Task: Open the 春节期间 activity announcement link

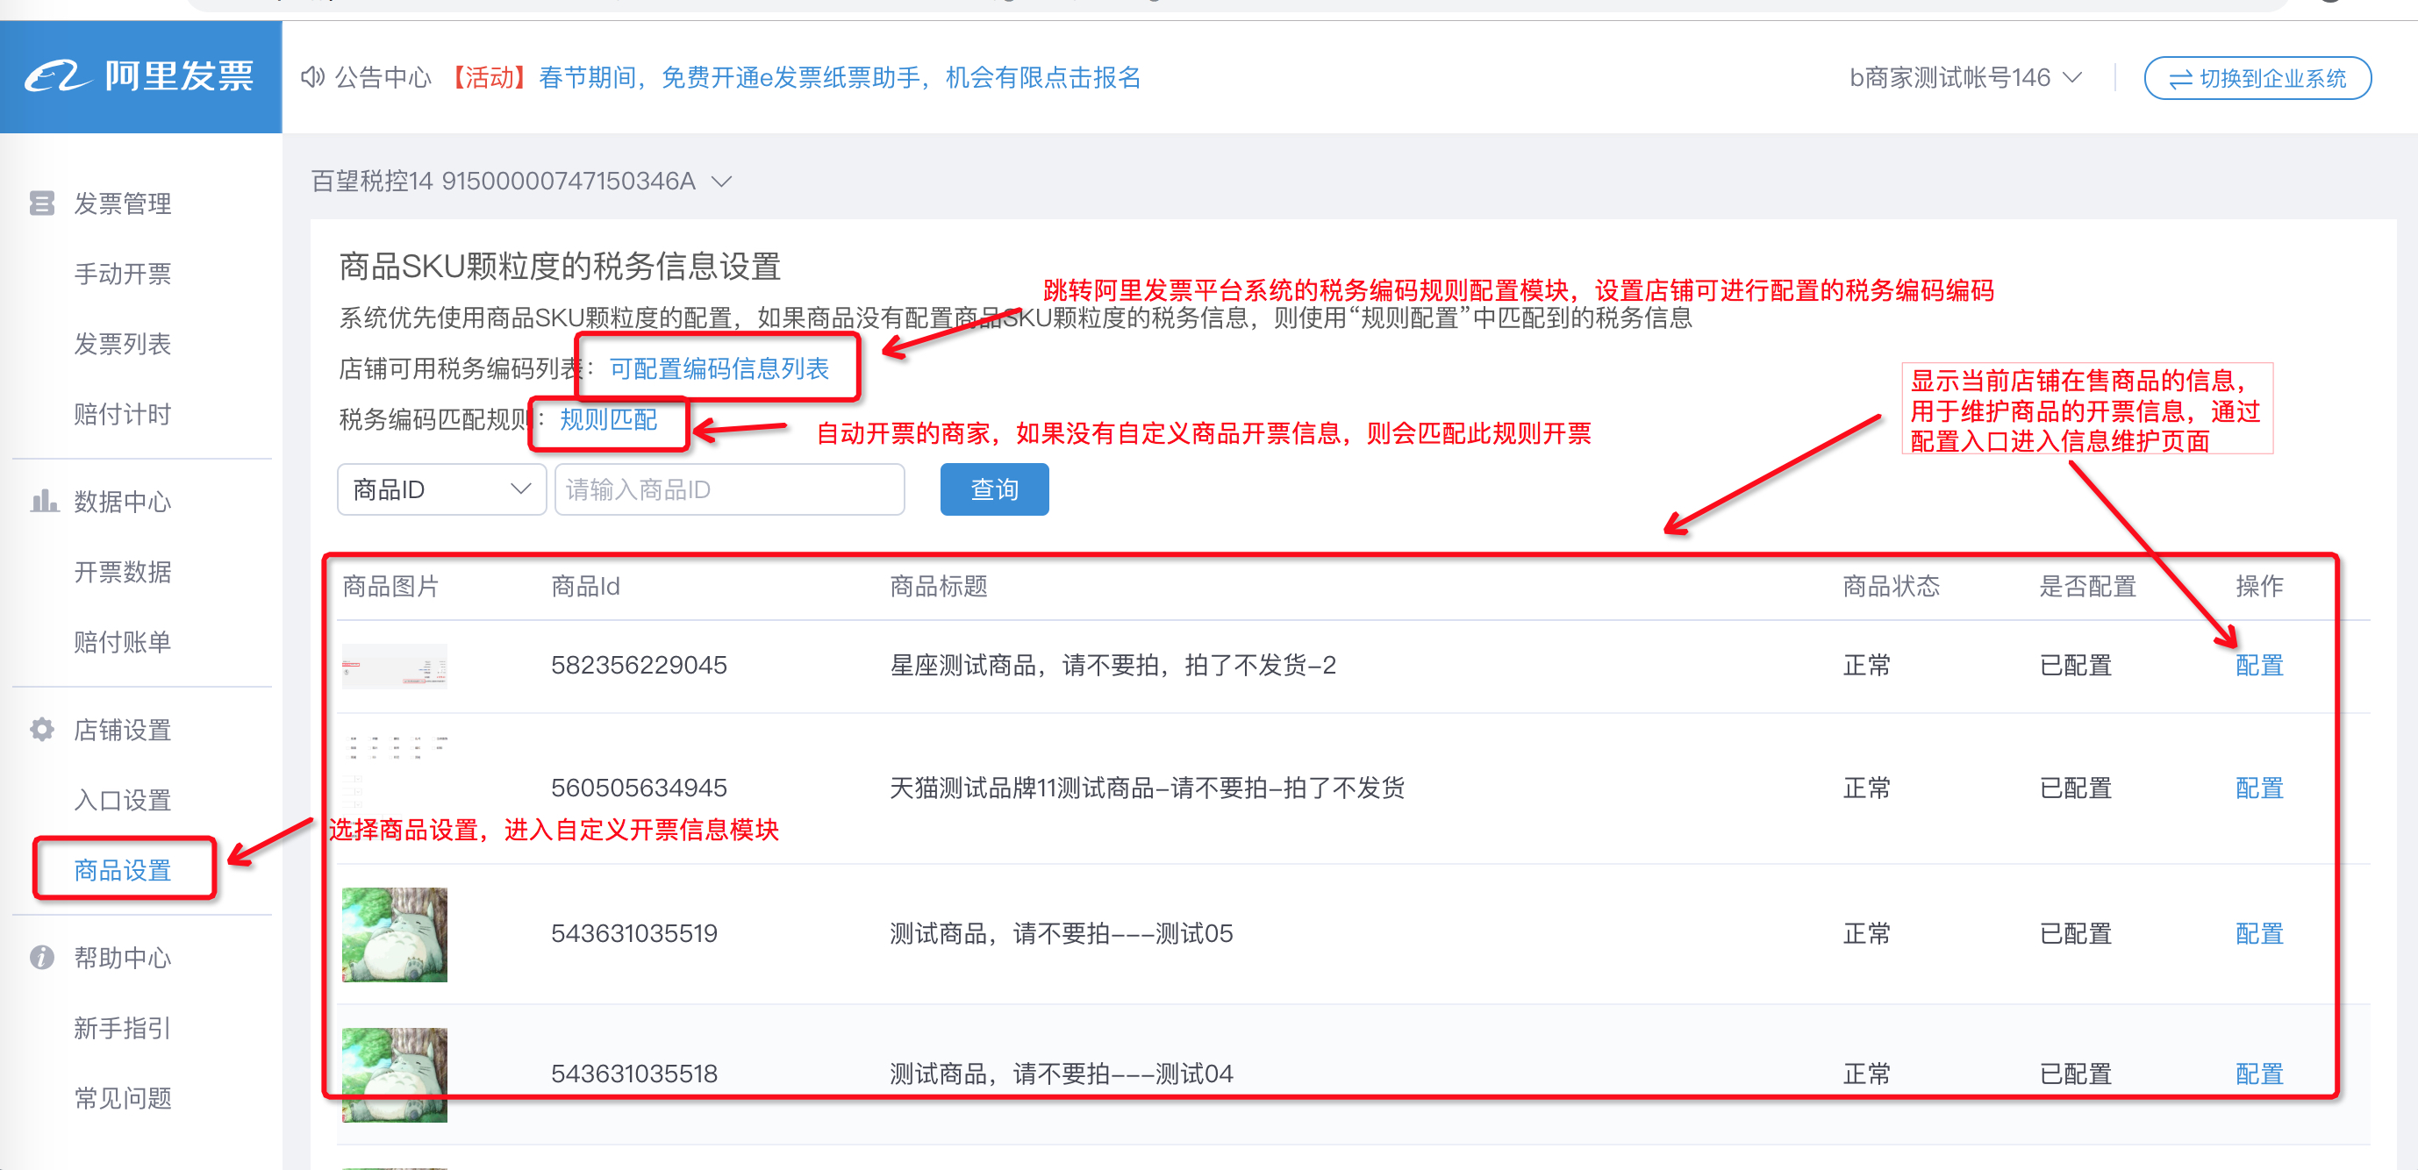Action: (x=839, y=77)
